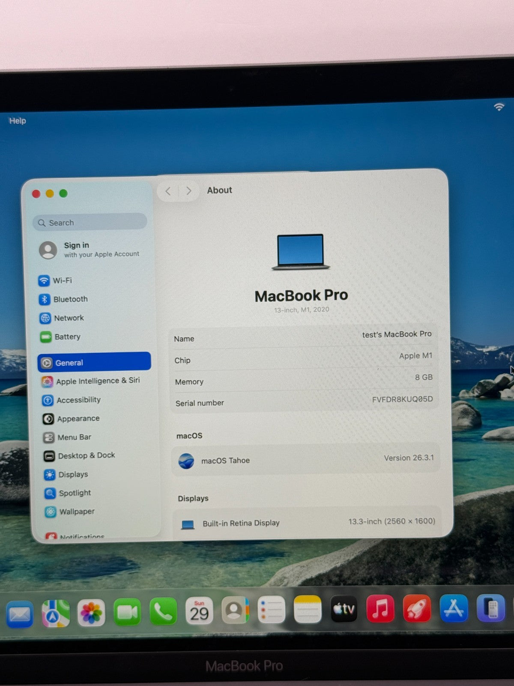Open Contacts app in the Dock
This screenshot has height=686, width=514.
coord(235,610)
